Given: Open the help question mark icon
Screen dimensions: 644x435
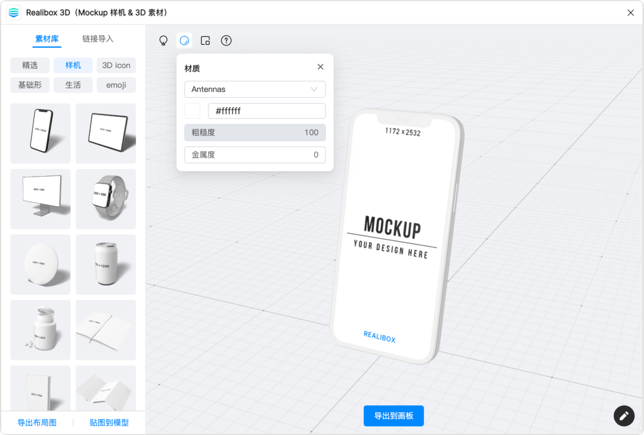Looking at the screenshot, I should point(227,41).
